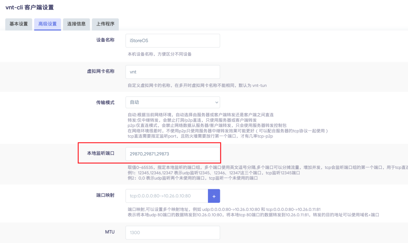The height and width of the screenshot is (243, 408).
Task: Click the 设备名称 field label
Action: click(x=105, y=40)
